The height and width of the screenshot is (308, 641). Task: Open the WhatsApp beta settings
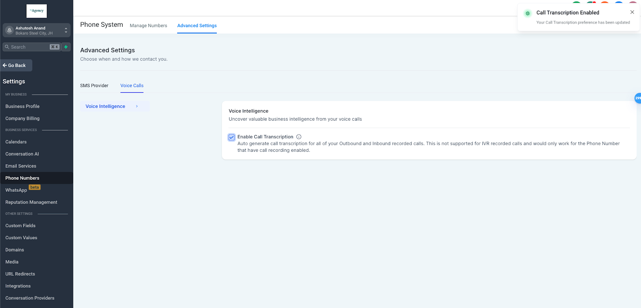tap(16, 190)
